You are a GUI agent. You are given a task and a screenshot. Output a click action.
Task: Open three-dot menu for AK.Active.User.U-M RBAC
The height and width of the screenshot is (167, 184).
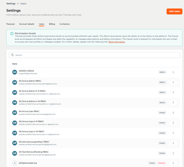173,133
